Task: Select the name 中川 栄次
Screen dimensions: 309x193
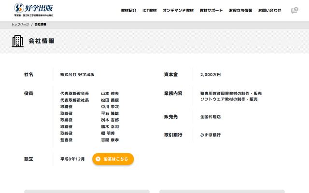Action: 110,107
